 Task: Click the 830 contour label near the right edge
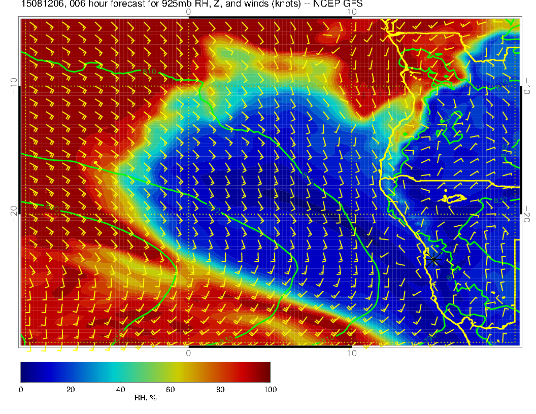[500, 201]
